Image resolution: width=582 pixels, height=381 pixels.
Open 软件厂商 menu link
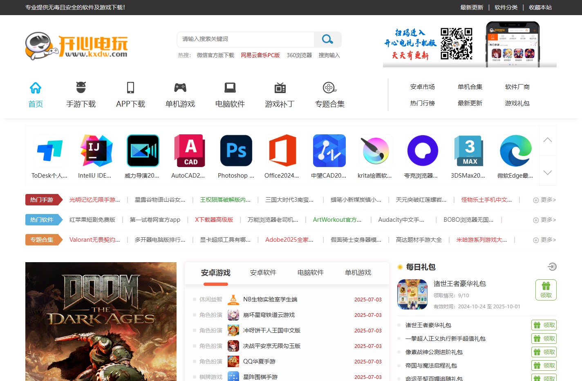coord(517,87)
